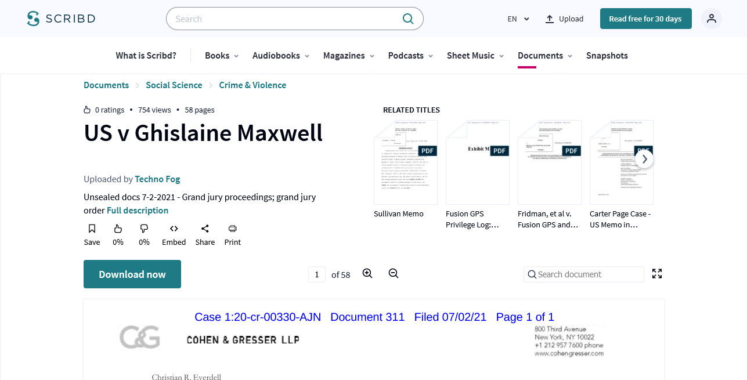Image resolution: width=747 pixels, height=380 pixels.
Task: Open Snapshots section
Action: click(x=607, y=56)
